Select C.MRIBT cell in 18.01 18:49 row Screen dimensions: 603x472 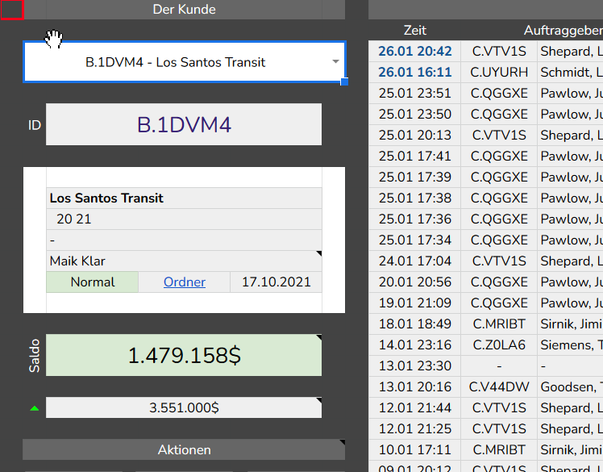click(499, 324)
